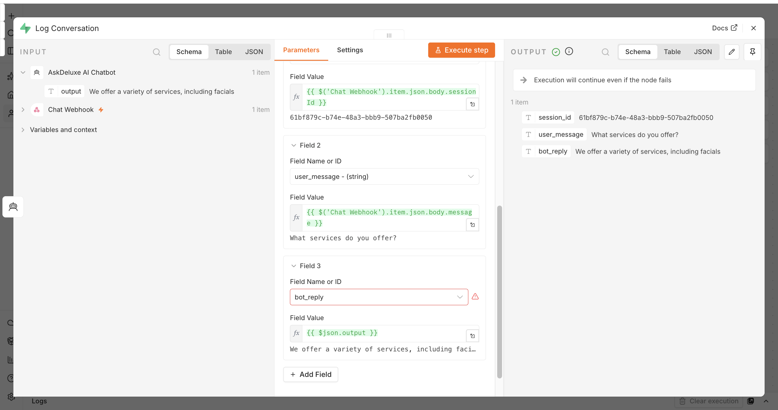Search the output panel data
The height and width of the screenshot is (410, 778).
coord(605,52)
